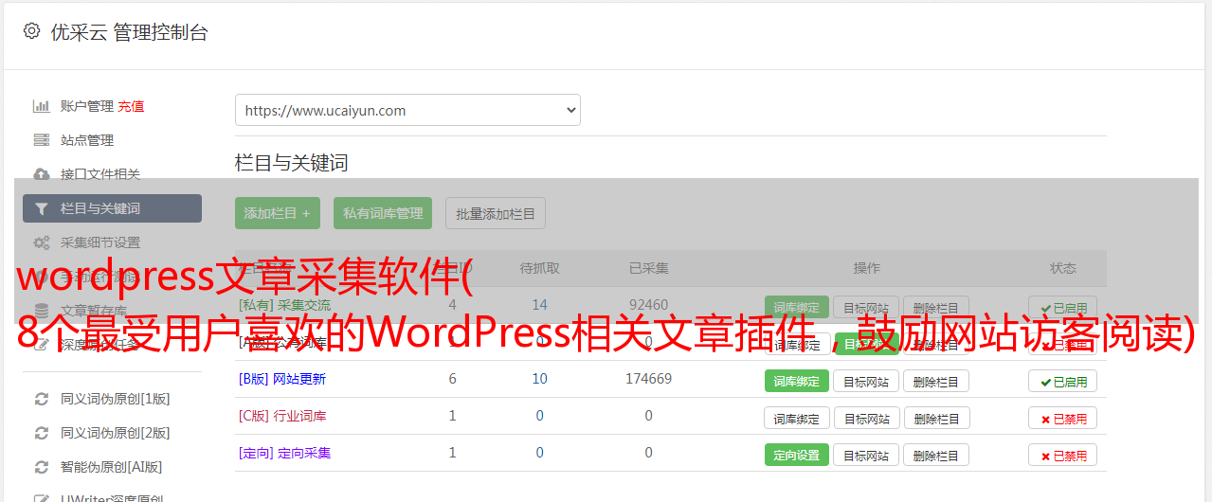1212x502 pixels.
Task: Click the 添加栏目 + button
Action: pyautogui.click(x=278, y=213)
